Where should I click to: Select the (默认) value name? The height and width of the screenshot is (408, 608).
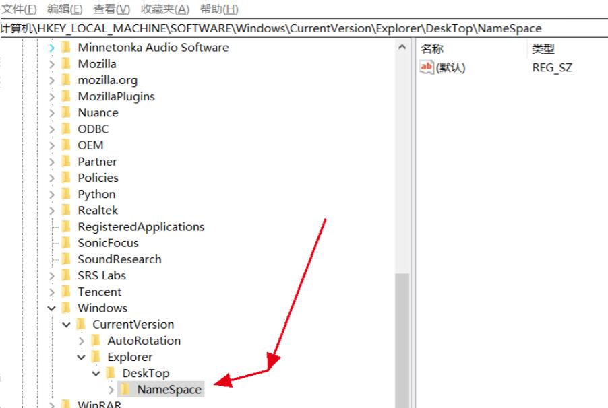pyautogui.click(x=450, y=68)
